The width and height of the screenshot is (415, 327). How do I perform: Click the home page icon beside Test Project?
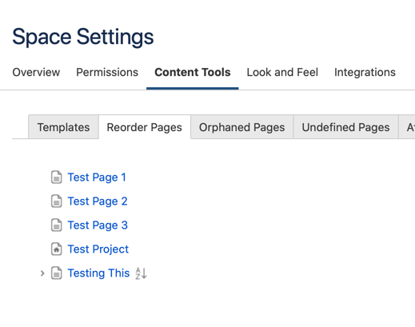56,249
